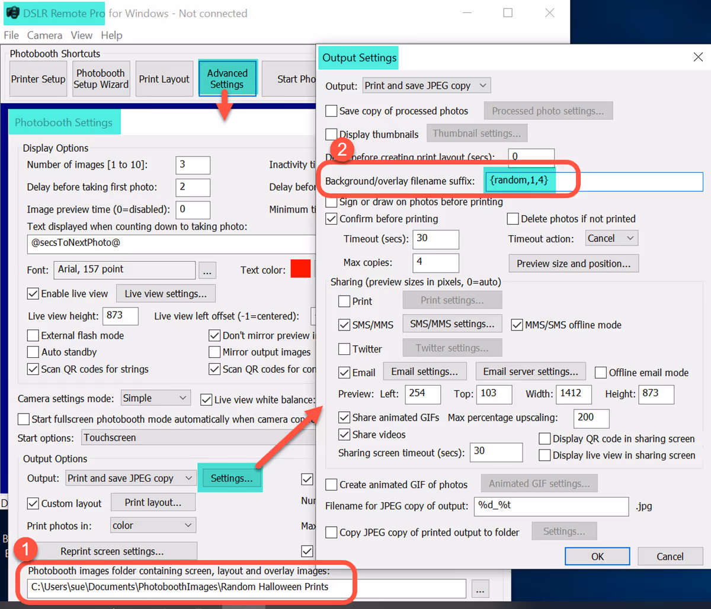Open Camera settings mode Simple dropdown
This screenshot has width=711, height=609.
click(155, 398)
